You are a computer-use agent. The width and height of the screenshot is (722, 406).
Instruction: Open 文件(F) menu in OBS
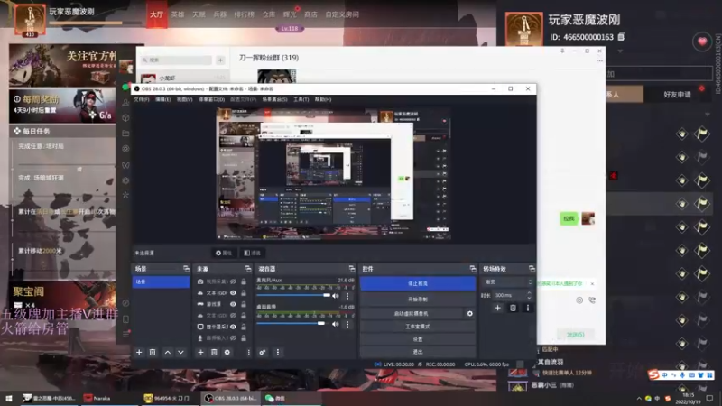(142, 99)
